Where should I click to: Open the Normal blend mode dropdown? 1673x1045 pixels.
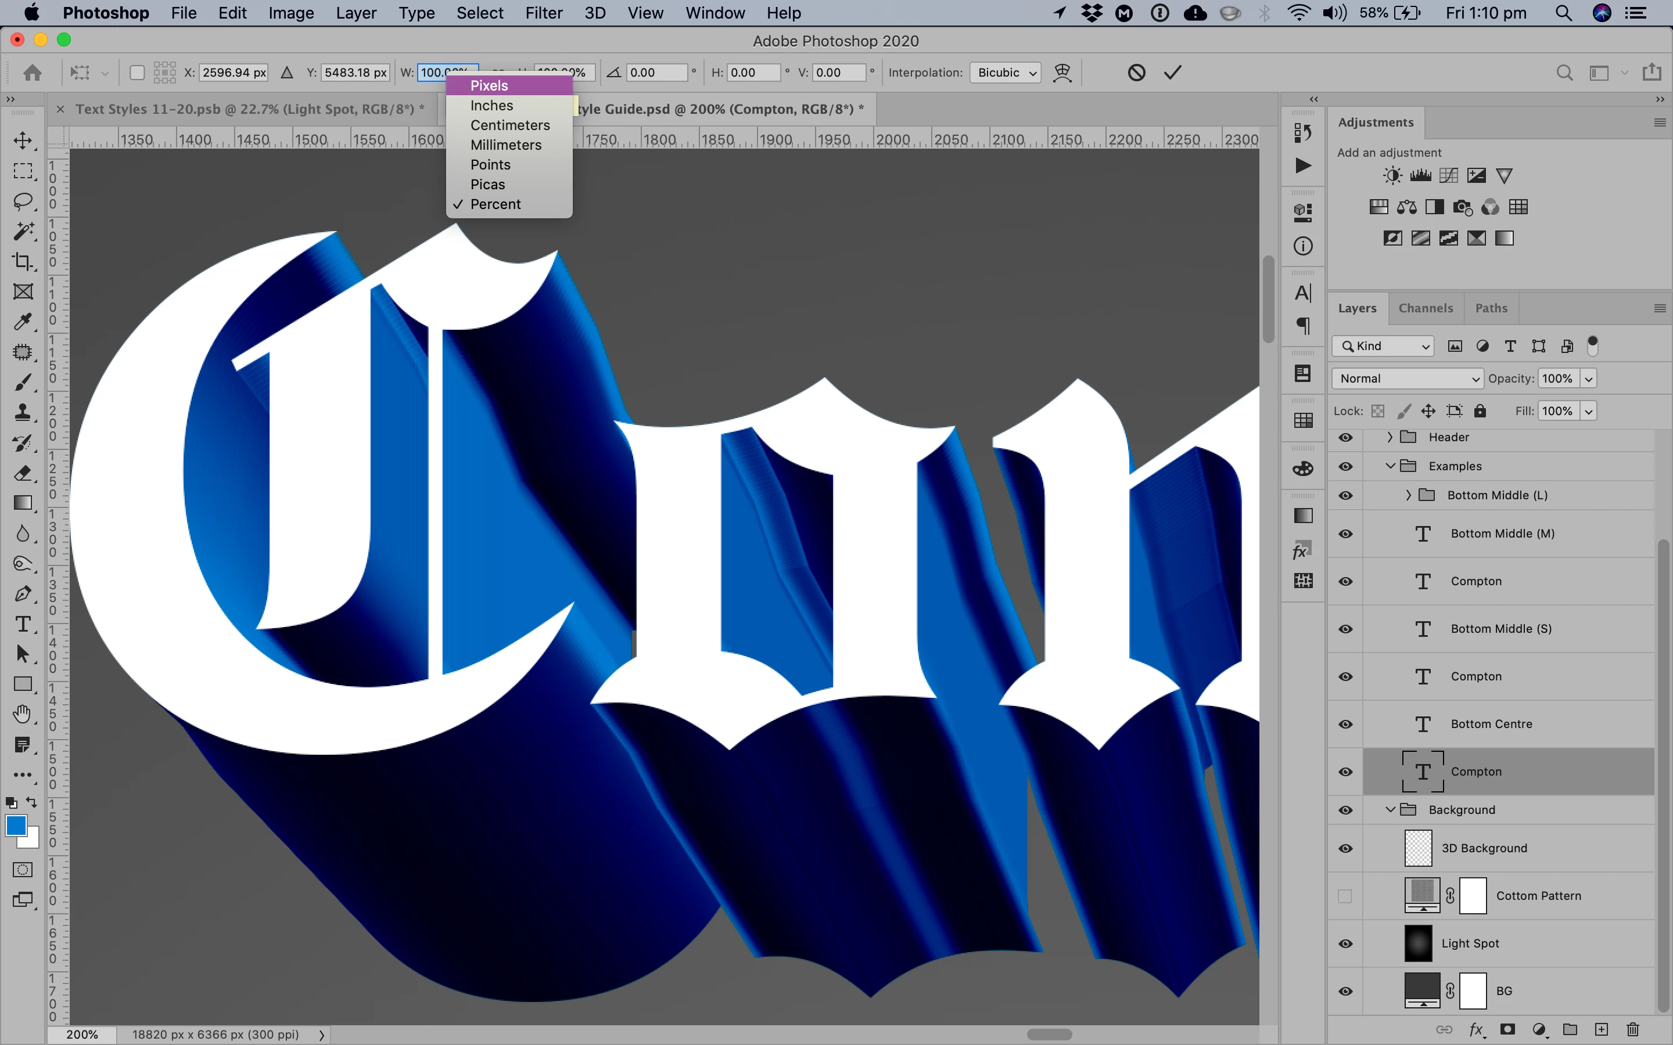pyautogui.click(x=1408, y=378)
